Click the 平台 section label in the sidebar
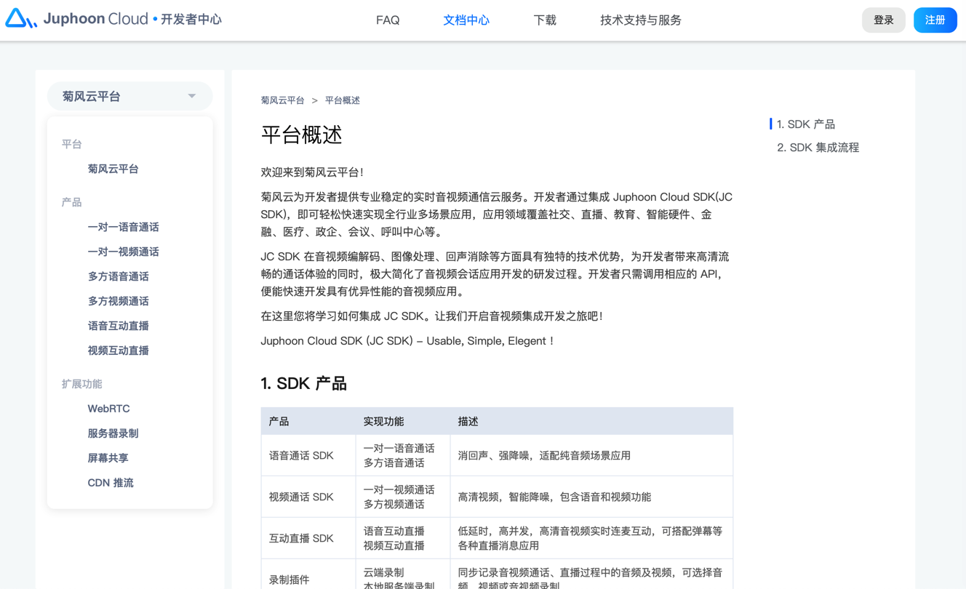The height and width of the screenshot is (589, 966). point(72,144)
